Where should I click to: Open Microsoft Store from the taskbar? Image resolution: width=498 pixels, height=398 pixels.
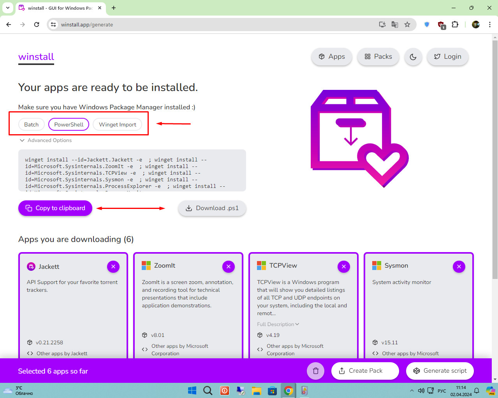tap(272, 391)
